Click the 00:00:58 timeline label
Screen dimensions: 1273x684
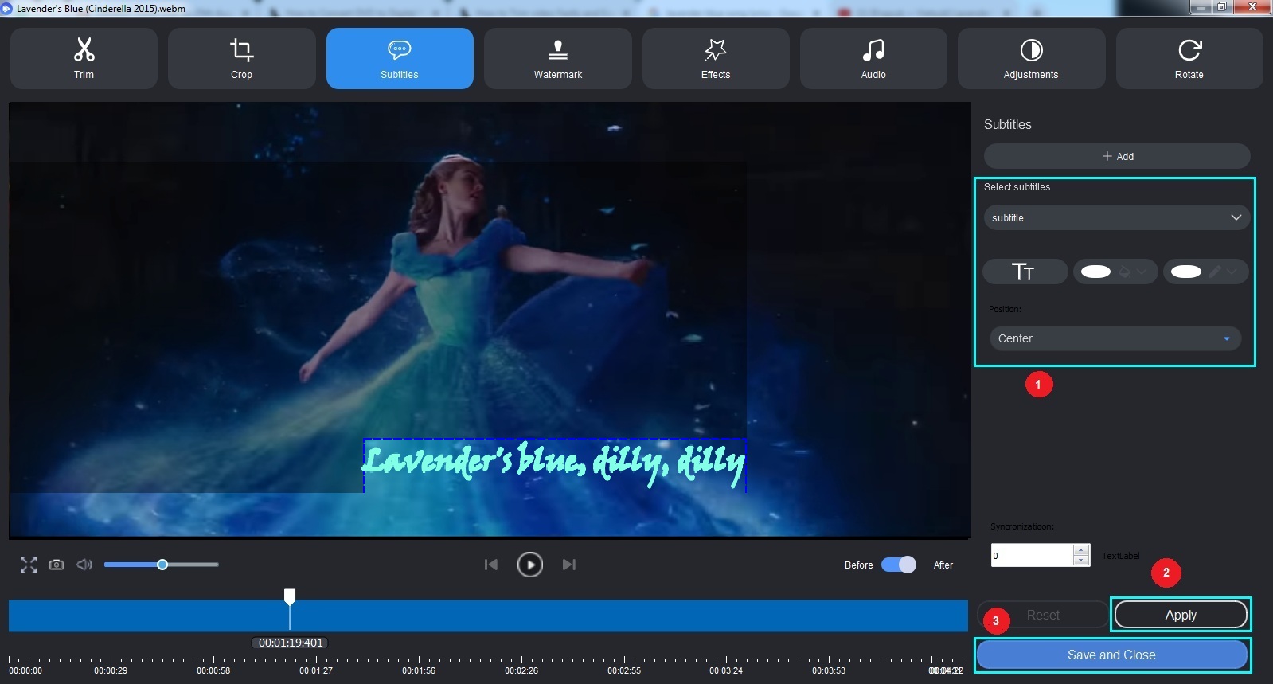213,670
